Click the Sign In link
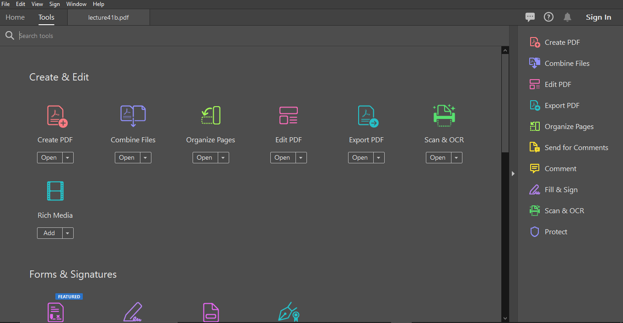This screenshot has width=623, height=323. pos(598,17)
